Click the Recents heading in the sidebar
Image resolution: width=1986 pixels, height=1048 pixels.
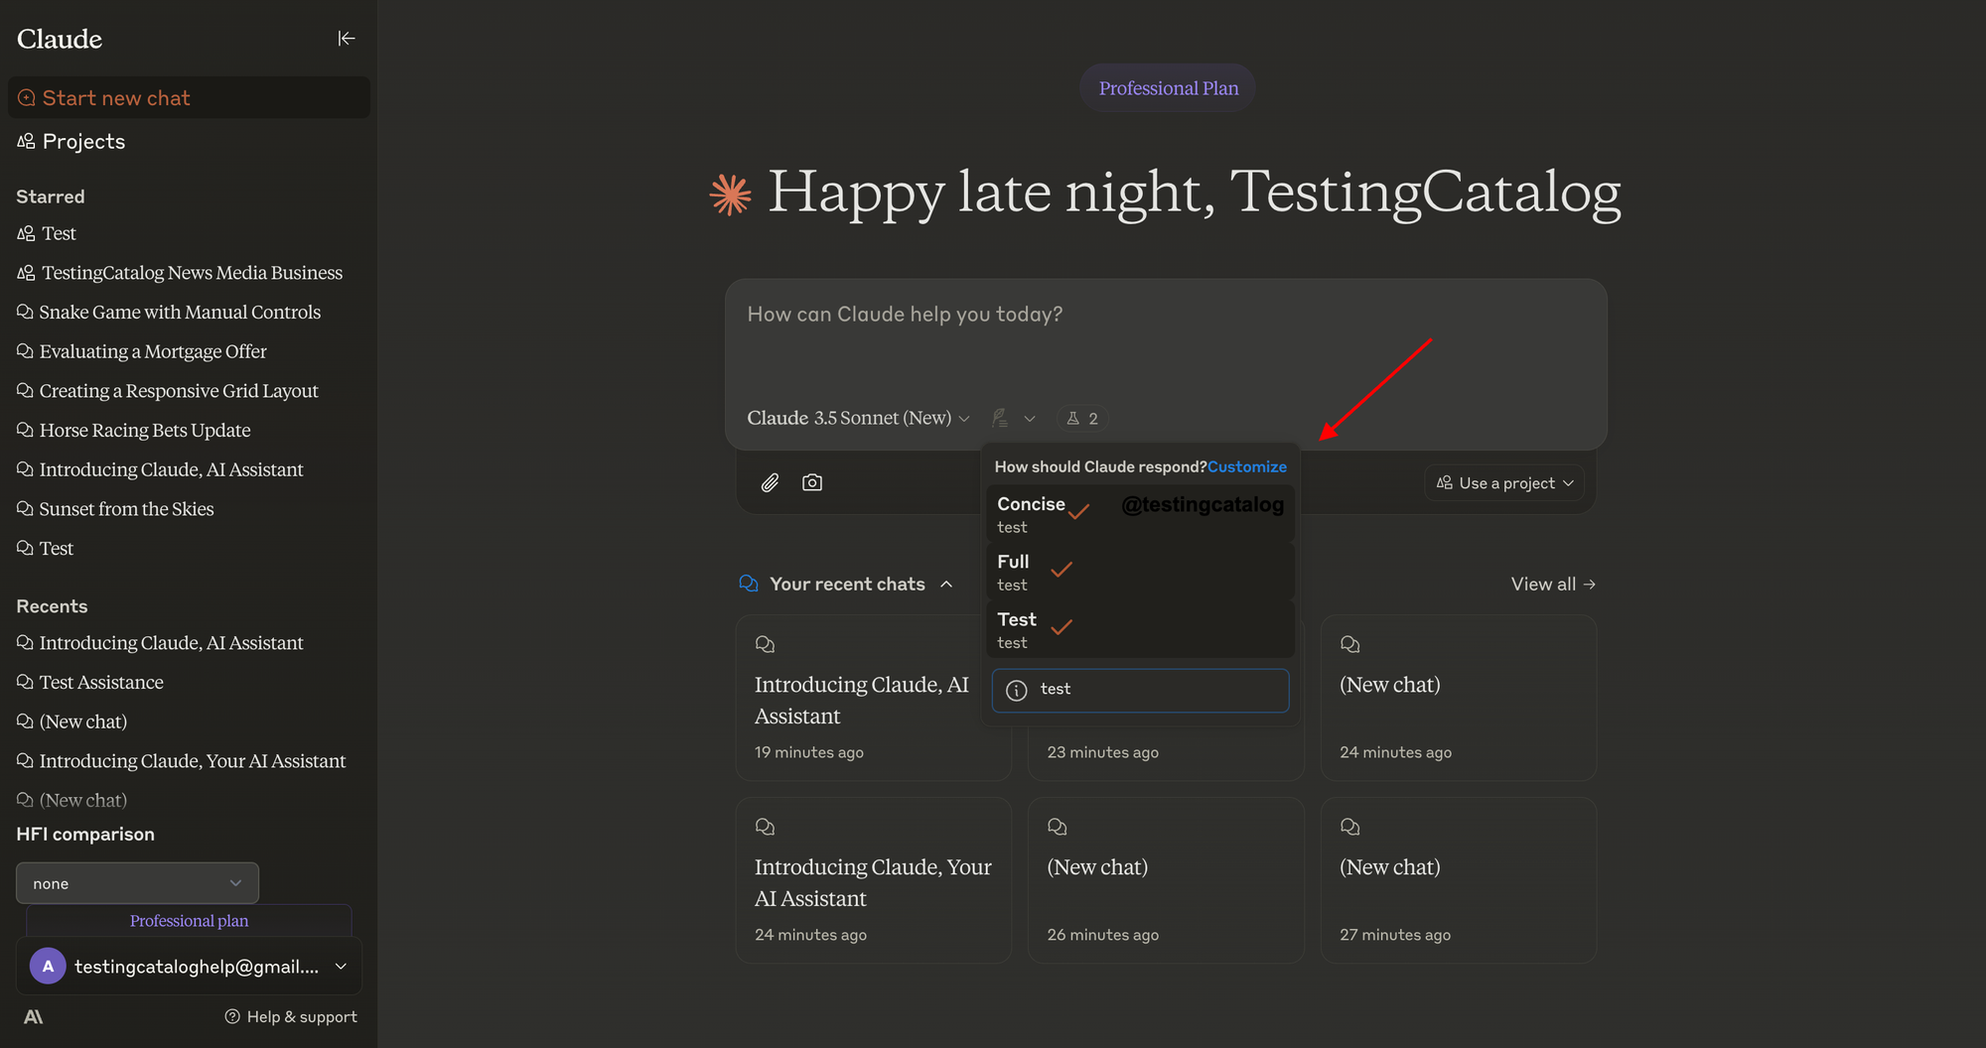pyautogui.click(x=52, y=606)
